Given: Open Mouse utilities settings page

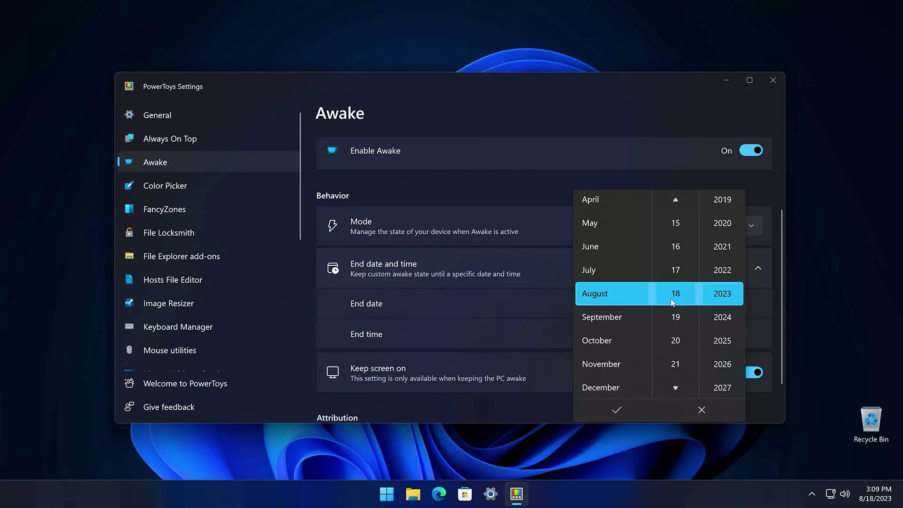Looking at the screenshot, I should (209, 350).
